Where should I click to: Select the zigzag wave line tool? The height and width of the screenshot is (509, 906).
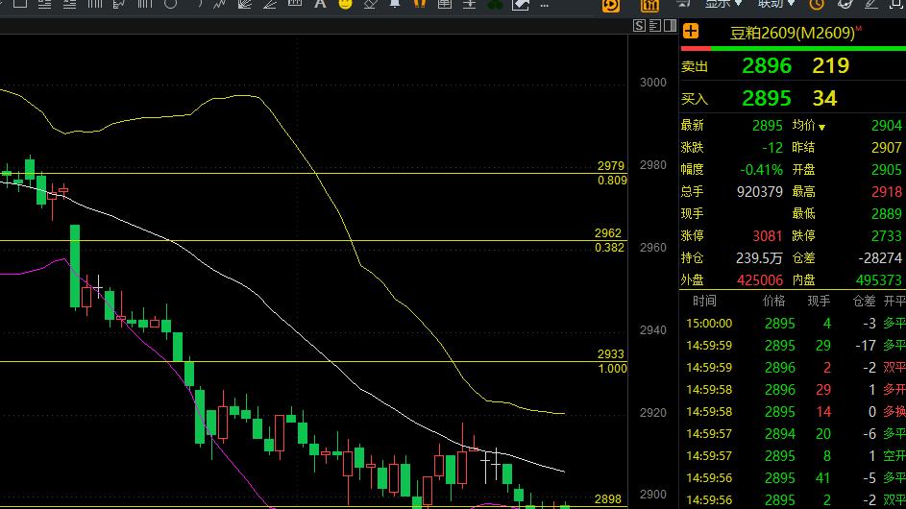[x=219, y=4]
